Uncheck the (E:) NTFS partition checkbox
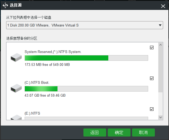 click(152, 109)
